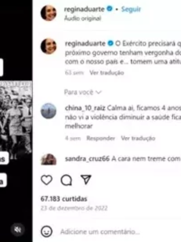The width and height of the screenshot is (181, 242).
Task: Click Ver tradução under the caption
Action: pyautogui.click(x=107, y=73)
